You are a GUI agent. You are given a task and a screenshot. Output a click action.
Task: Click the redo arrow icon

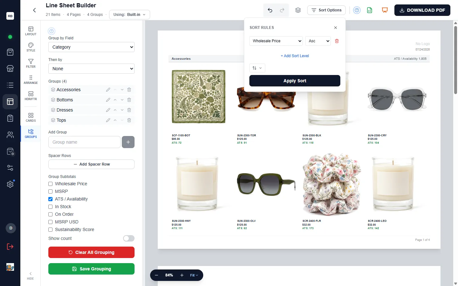coord(282,10)
